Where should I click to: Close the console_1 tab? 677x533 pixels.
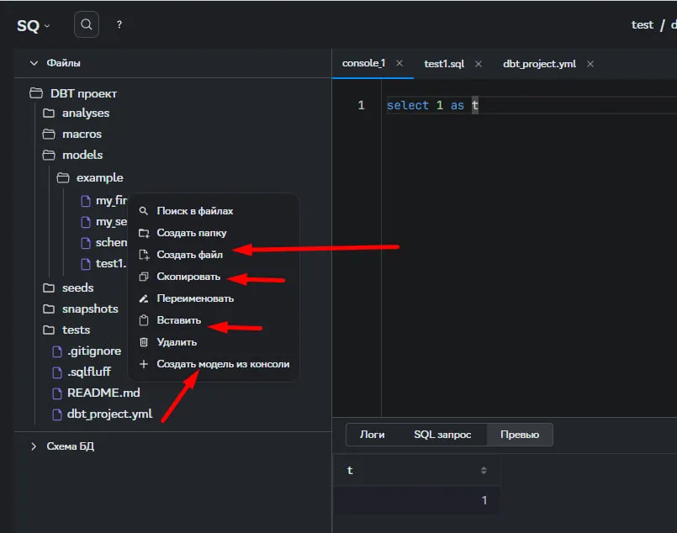[399, 64]
